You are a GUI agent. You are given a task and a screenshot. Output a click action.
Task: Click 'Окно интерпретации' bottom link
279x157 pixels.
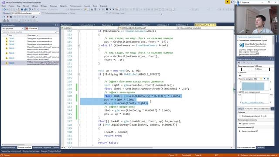click(x=31, y=151)
